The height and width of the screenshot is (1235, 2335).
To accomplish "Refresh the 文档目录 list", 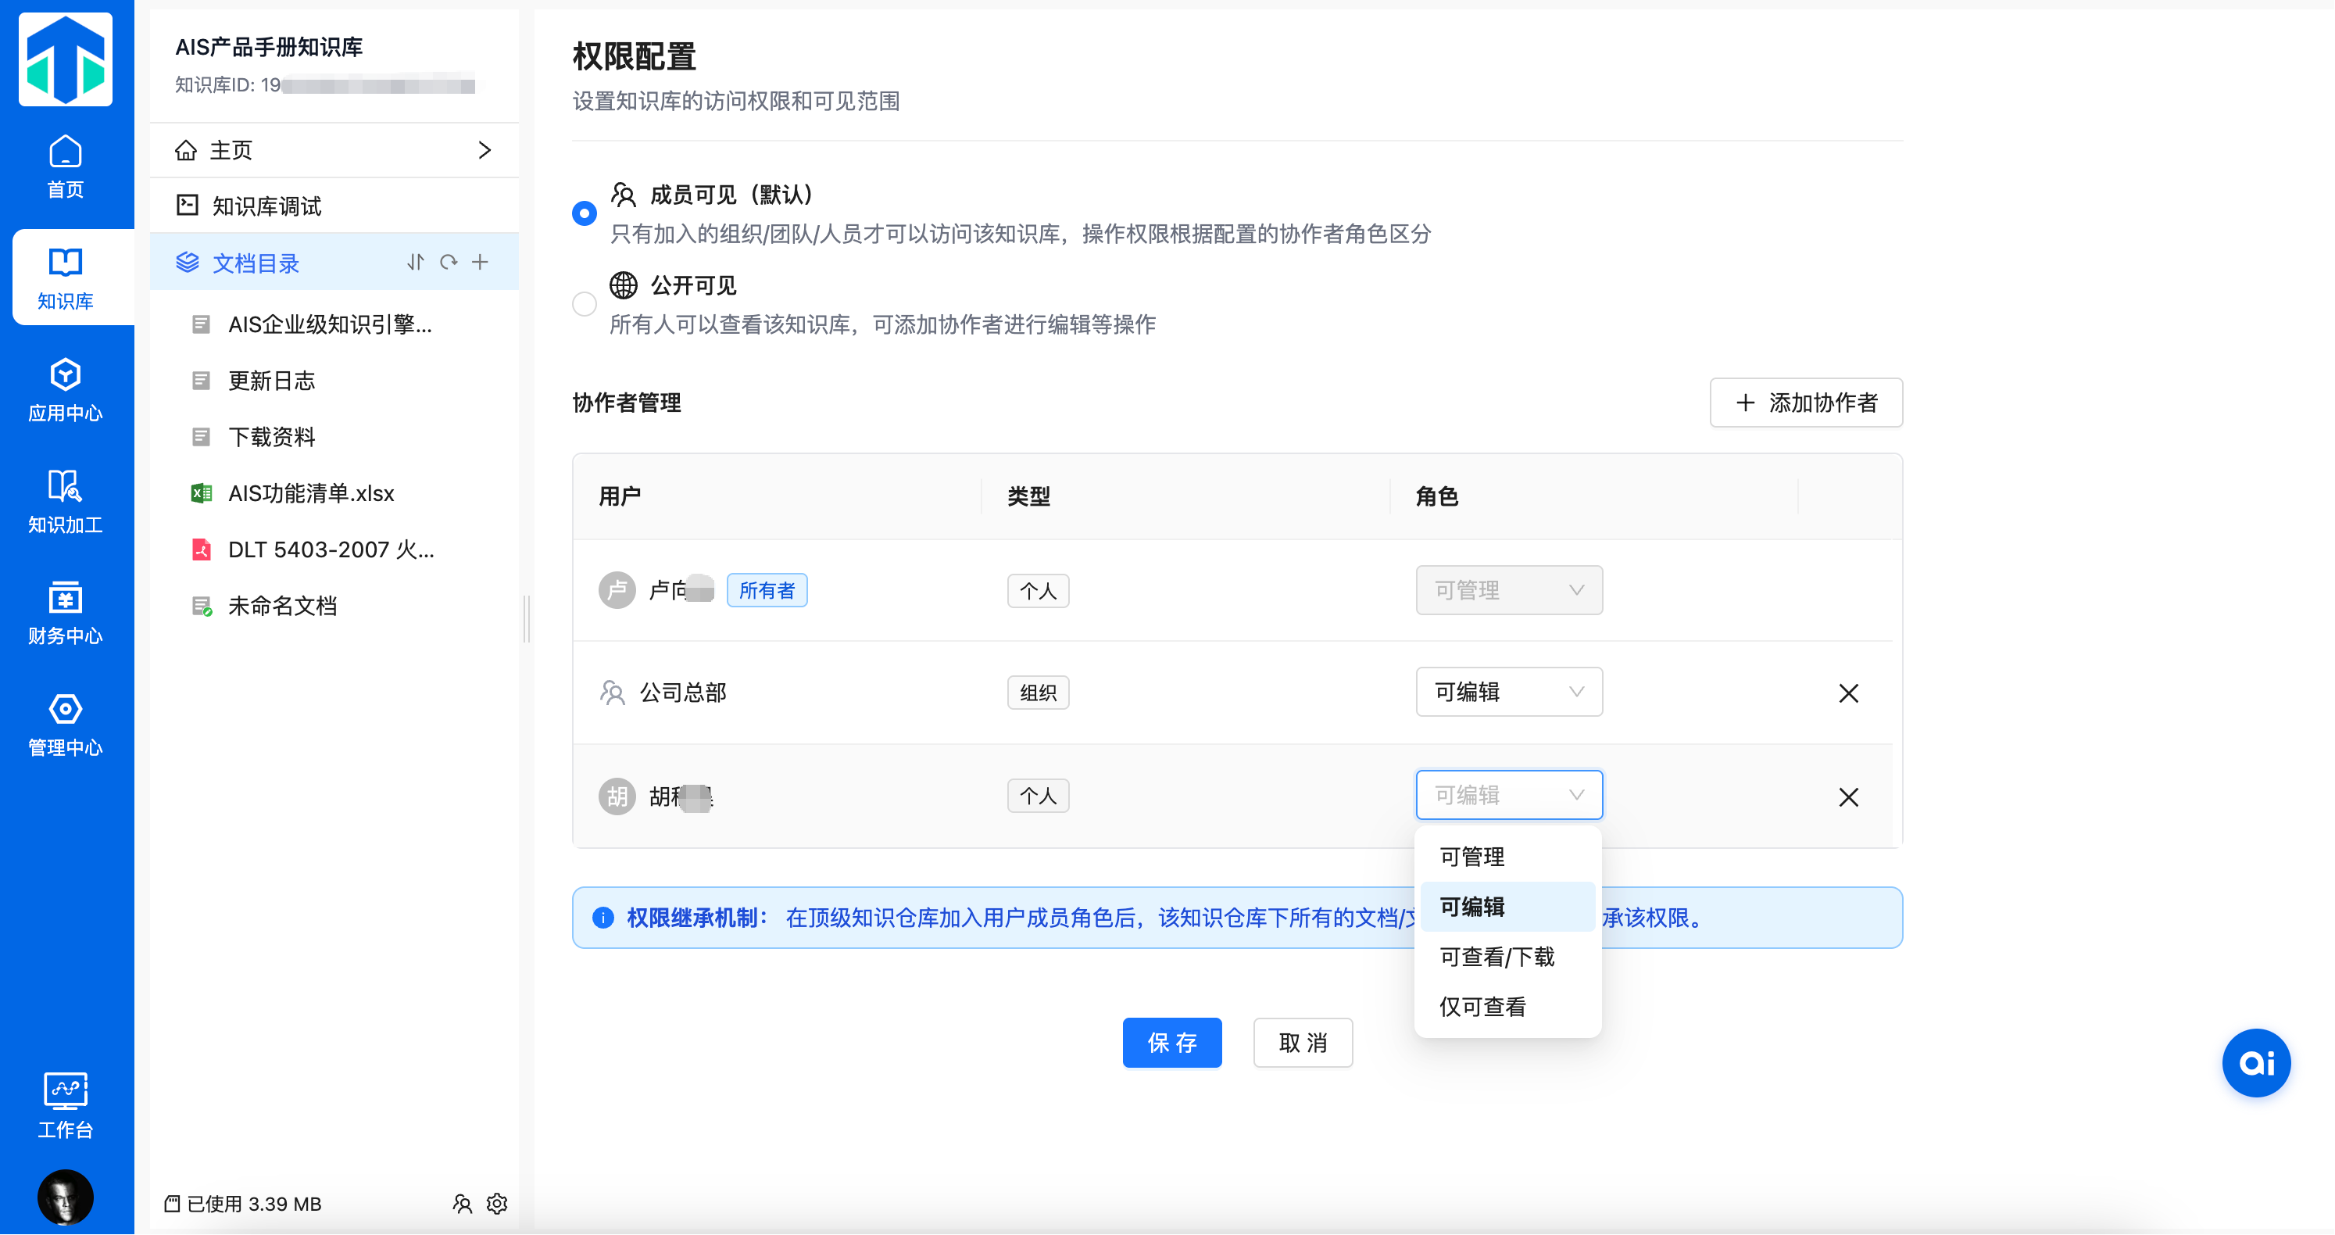I will point(448,262).
